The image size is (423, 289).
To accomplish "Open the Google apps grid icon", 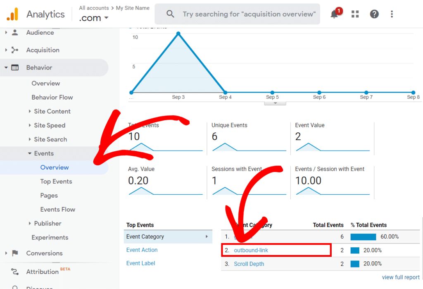I will (x=355, y=14).
